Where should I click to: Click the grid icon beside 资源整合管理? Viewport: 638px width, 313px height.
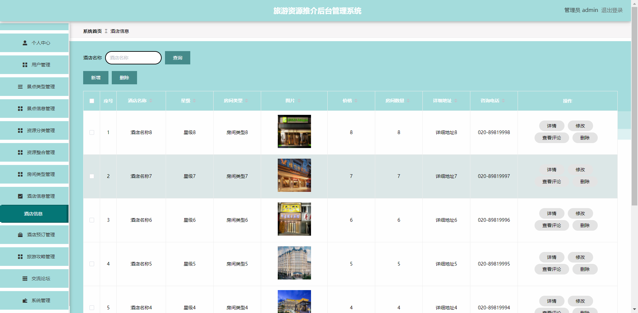[20, 152]
